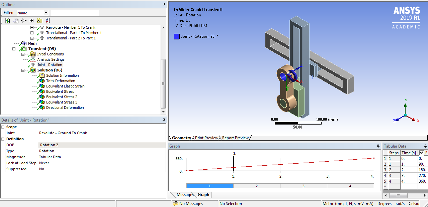Show suppressed objects via the folder icon
Viewport: 428px width, 207px height.
(40, 21)
